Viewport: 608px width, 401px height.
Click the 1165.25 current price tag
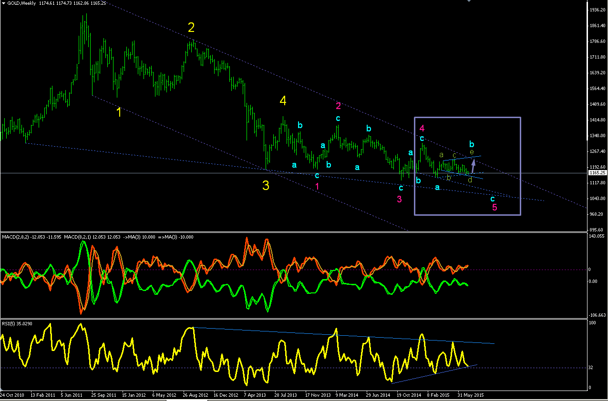[597, 173]
